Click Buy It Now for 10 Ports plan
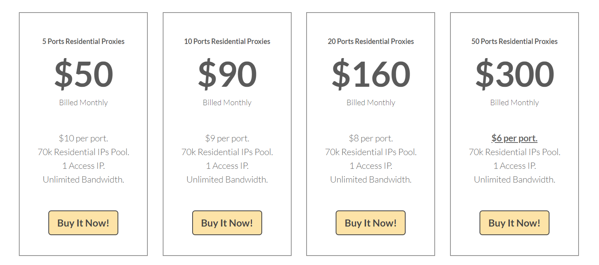Screen dimensions: 599x265 coord(227,223)
